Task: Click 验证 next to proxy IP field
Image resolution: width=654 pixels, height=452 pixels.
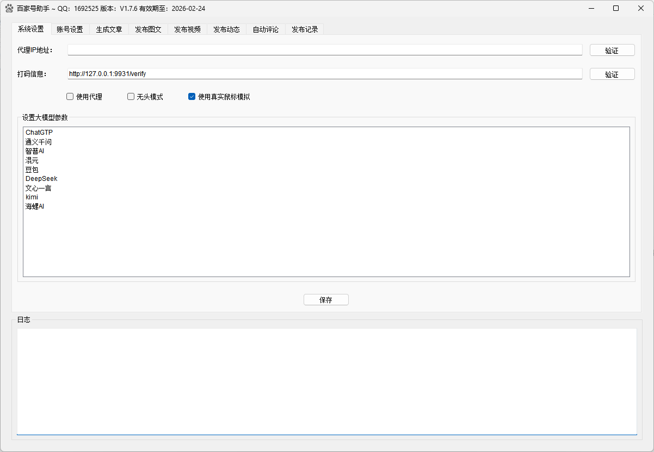Action: [x=612, y=49]
